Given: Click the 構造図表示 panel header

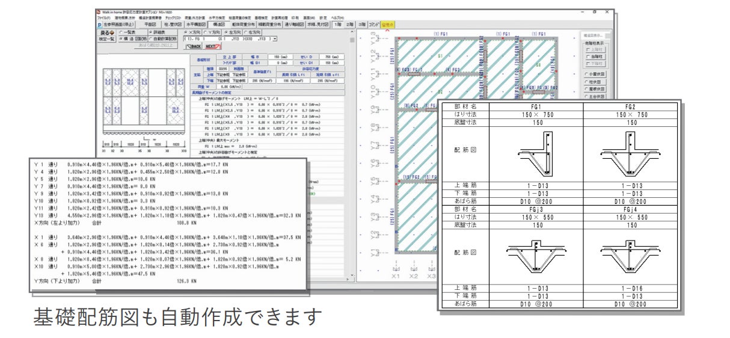Looking at the screenshot, I should [x=596, y=35].
